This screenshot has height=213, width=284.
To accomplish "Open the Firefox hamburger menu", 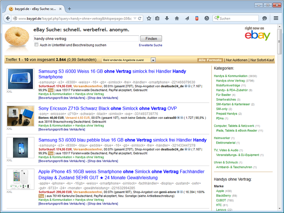I will (x=276, y=18).
